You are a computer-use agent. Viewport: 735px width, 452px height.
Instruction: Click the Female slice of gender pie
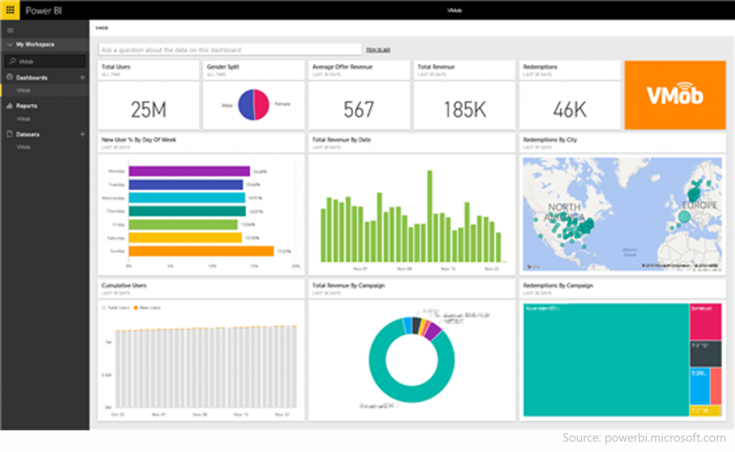click(x=261, y=105)
